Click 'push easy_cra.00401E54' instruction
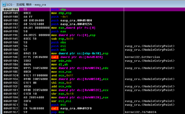 (72, 24)
